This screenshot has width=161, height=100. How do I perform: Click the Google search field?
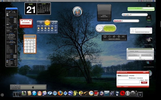[139, 15]
